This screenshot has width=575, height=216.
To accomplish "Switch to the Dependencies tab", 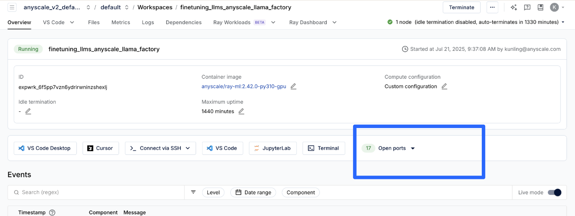I will [x=183, y=22].
